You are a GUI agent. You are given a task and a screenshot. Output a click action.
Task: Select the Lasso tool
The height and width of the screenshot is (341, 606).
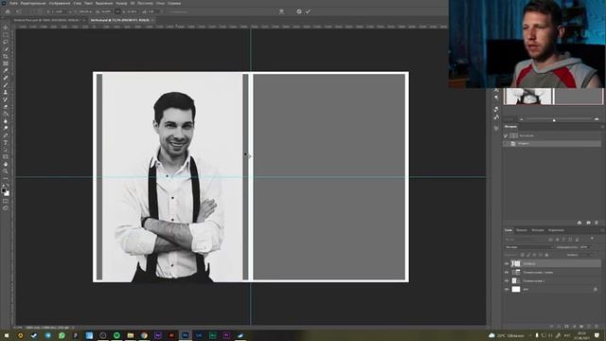tap(6, 42)
